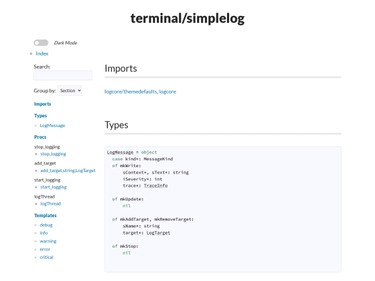Click the 'sName*: string' line
This screenshot has width=375, height=281.
click(x=141, y=226)
